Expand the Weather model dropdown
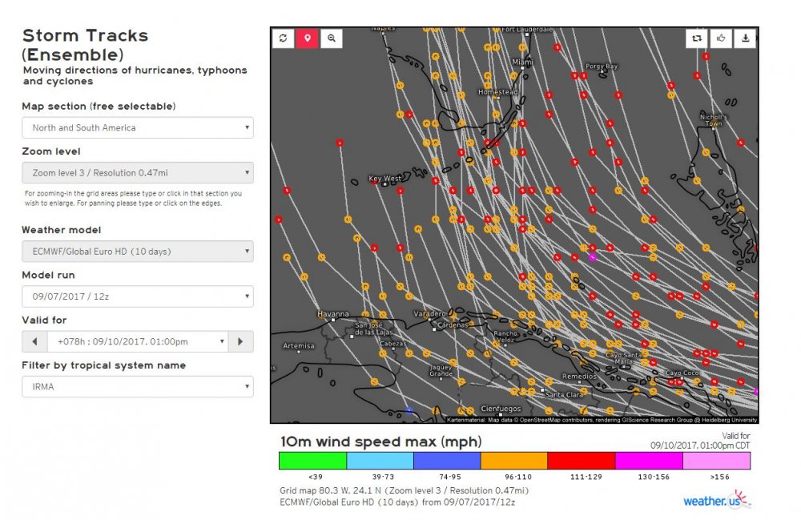 [137, 252]
